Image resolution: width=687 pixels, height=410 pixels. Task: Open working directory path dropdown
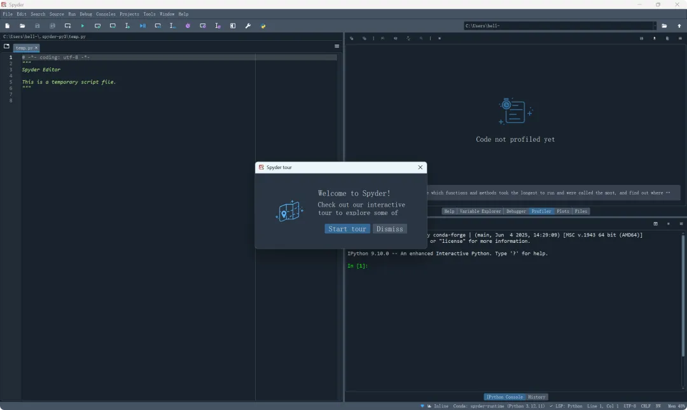655,26
